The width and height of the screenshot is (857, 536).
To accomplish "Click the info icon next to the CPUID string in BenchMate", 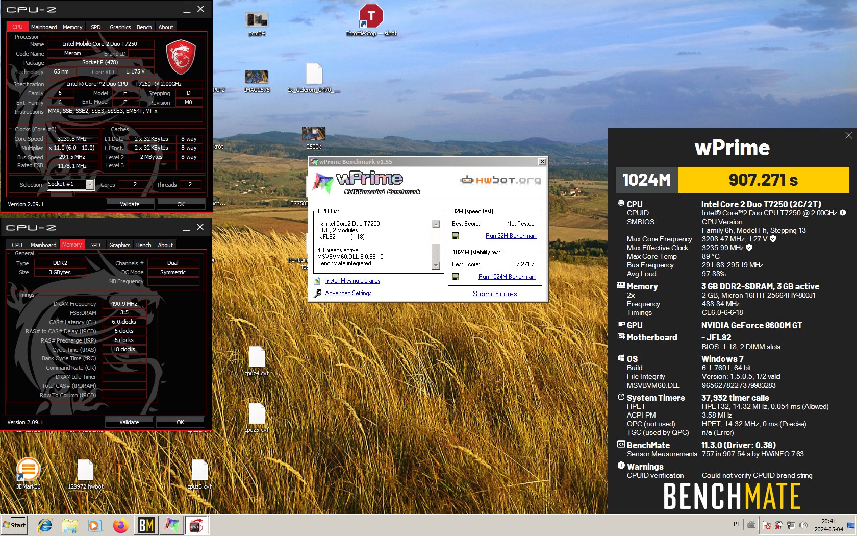I will pyautogui.click(x=843, y=213).
